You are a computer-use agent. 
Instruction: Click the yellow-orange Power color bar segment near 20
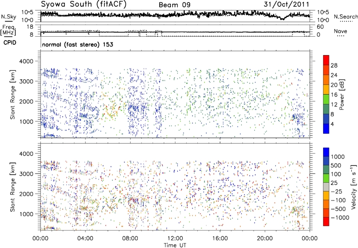pyautogui.click(x=326, y=89)
